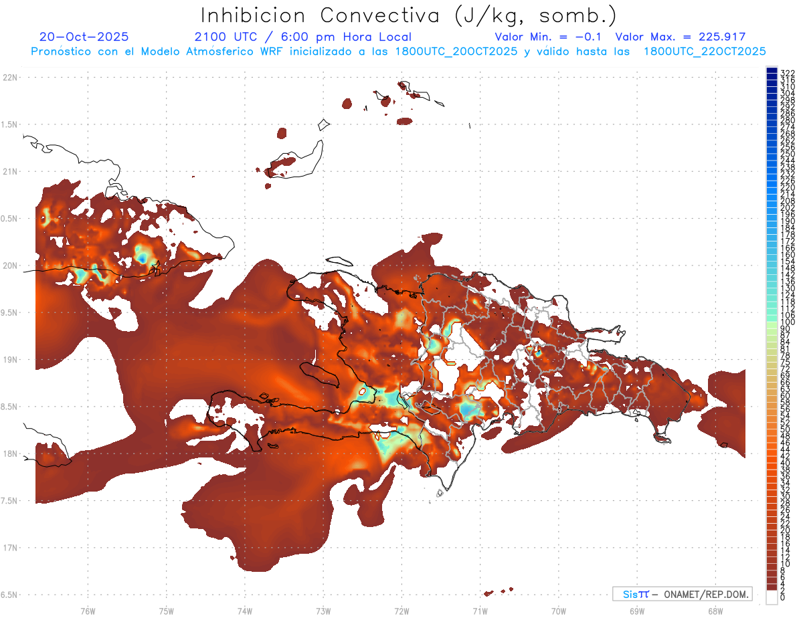This screenshot has height=620, width=803.
Task: Click the '322' colorbar label
Action: pos(788,72)
